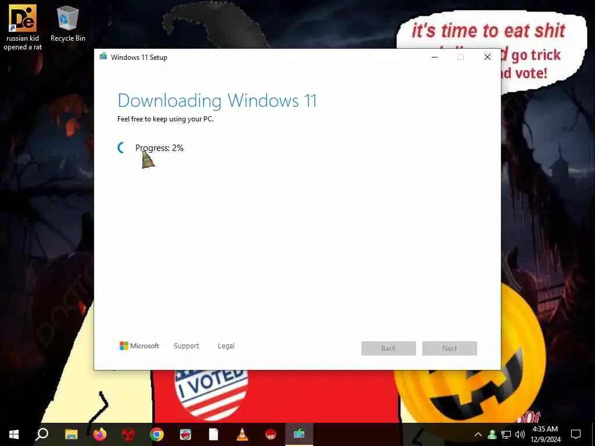Open the red round-face taskbar icon
The height and width of the screenshot is (446, 595).
tap(271, 434)
